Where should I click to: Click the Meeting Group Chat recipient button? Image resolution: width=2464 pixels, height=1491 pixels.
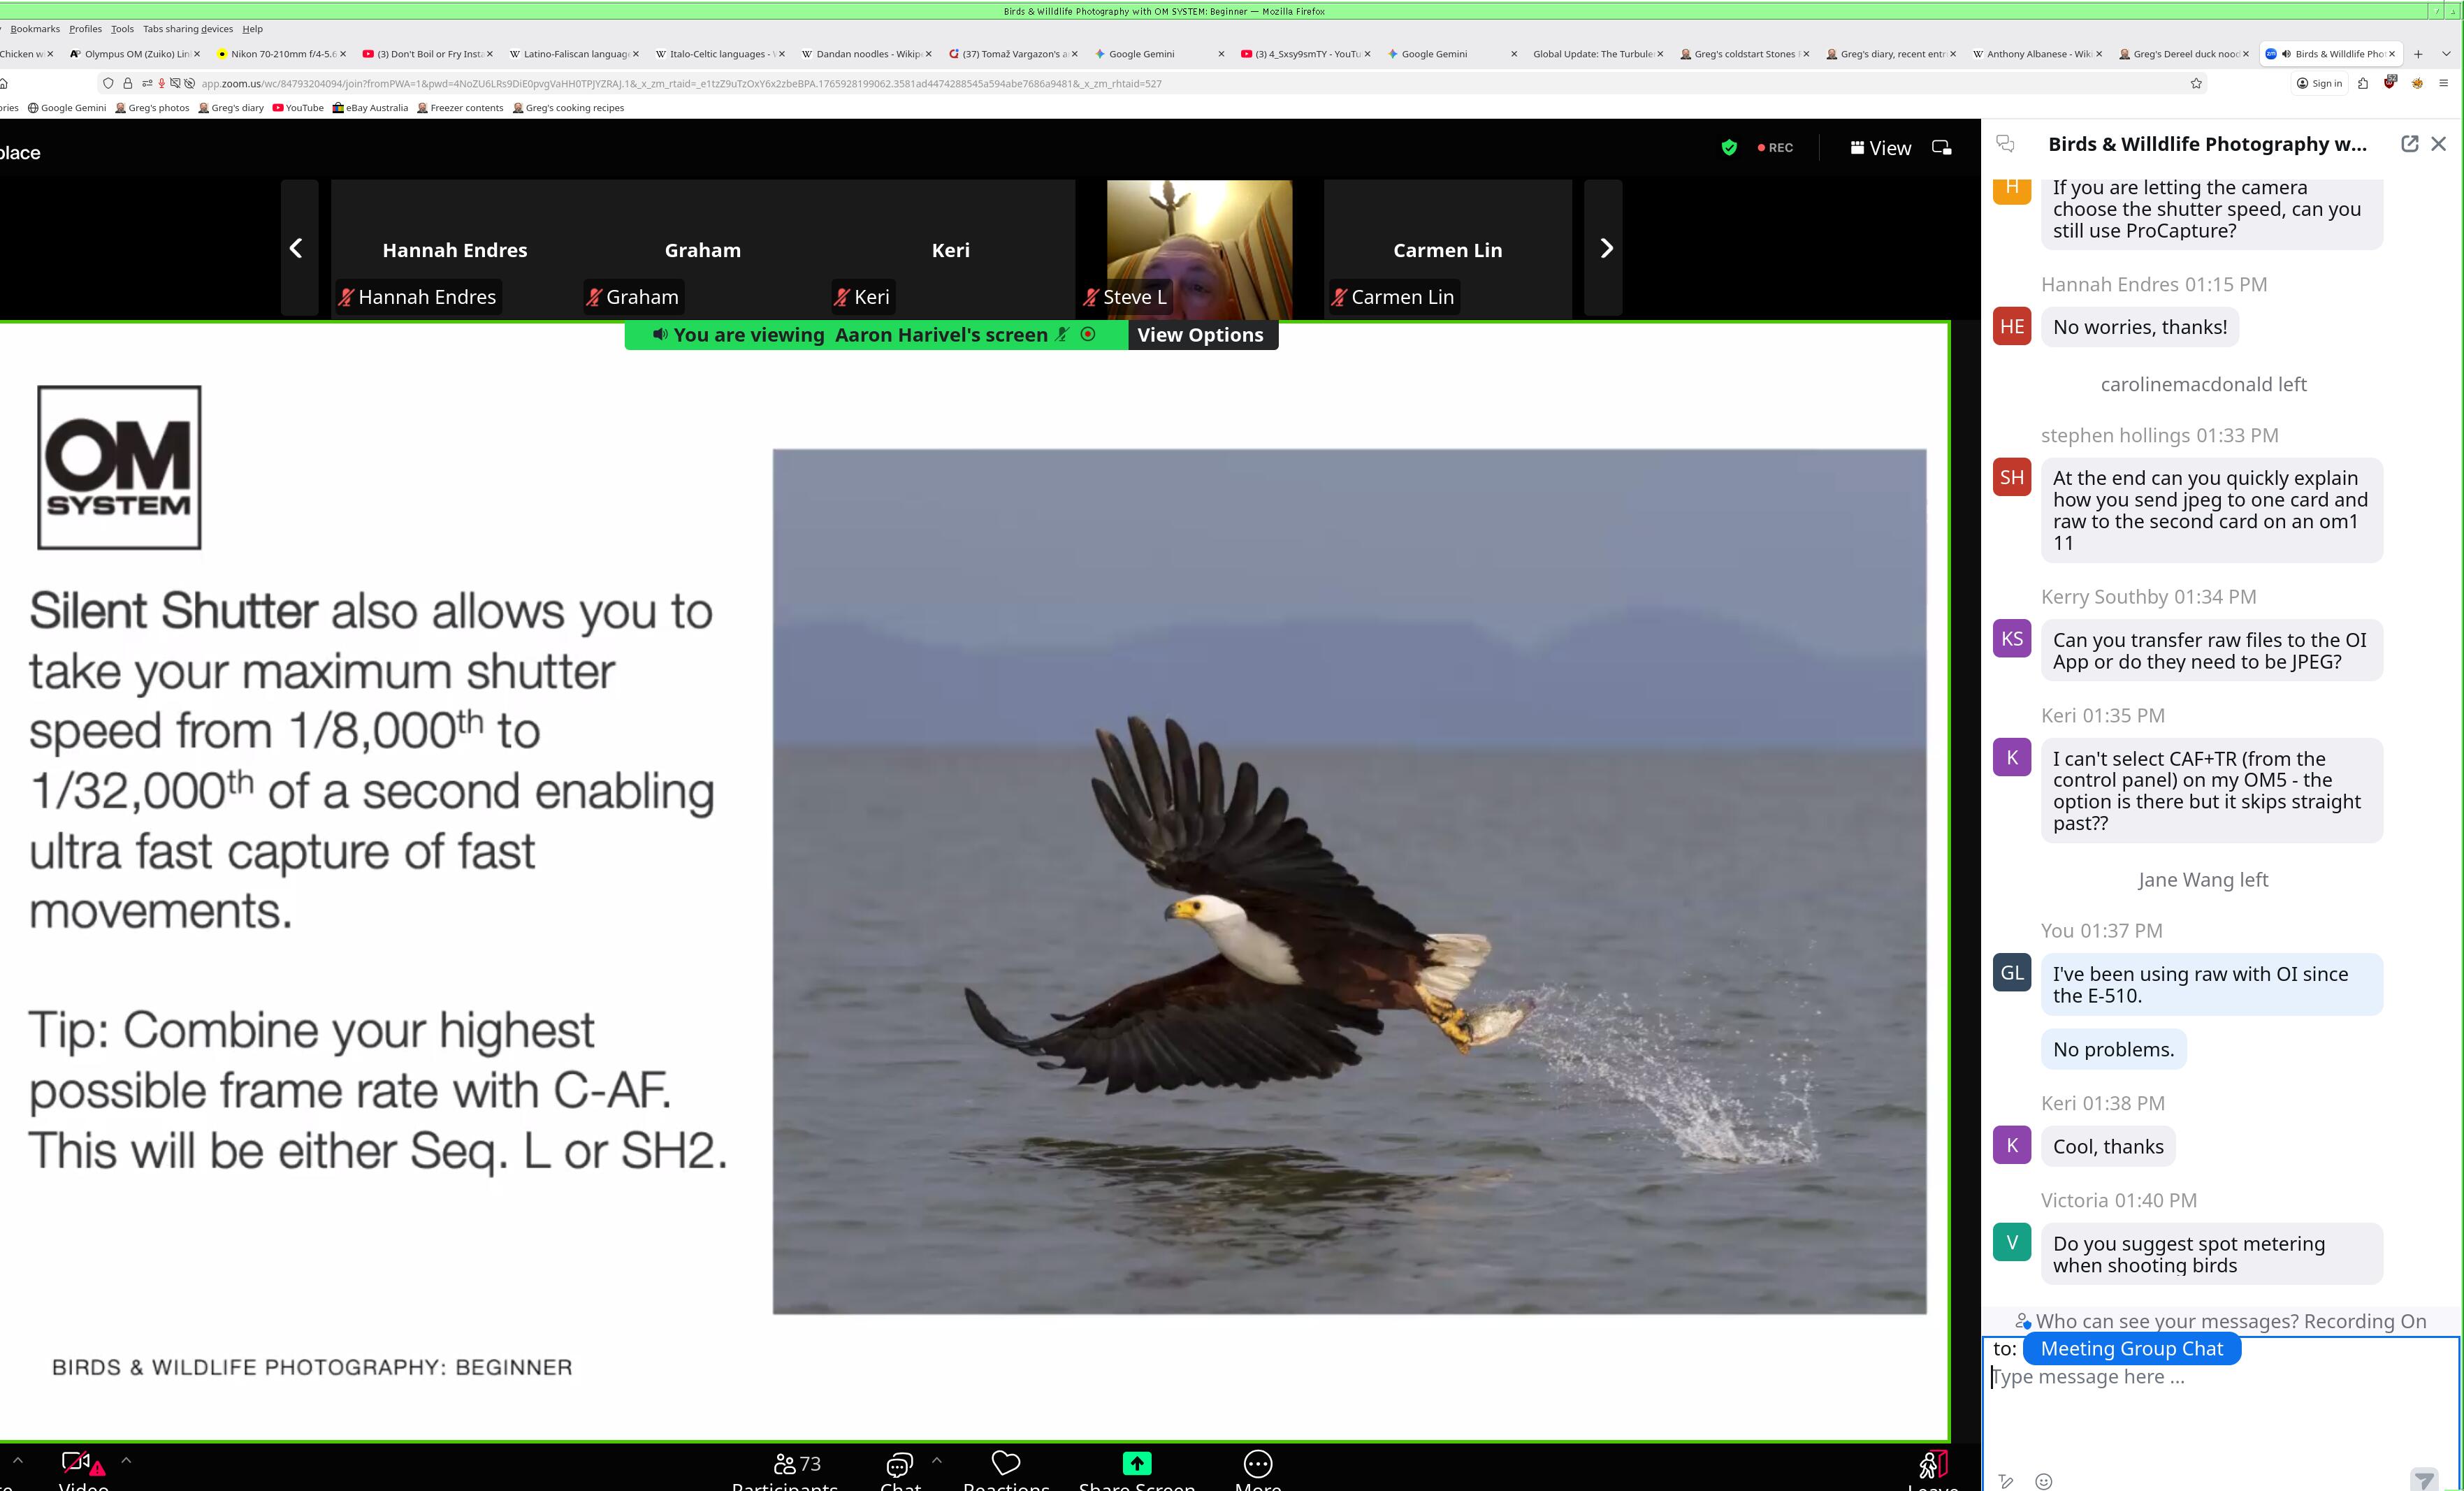click(x=2131, y=1349)
